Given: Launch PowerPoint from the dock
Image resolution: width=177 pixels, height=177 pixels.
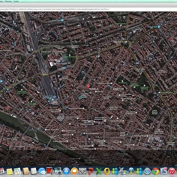Looking at the screenshot, I should (91, 171).
